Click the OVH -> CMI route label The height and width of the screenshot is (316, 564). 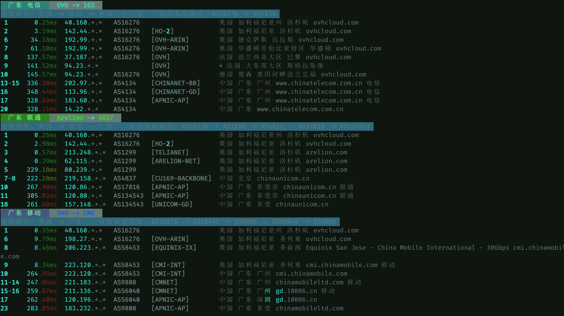[x=75, y=213]
